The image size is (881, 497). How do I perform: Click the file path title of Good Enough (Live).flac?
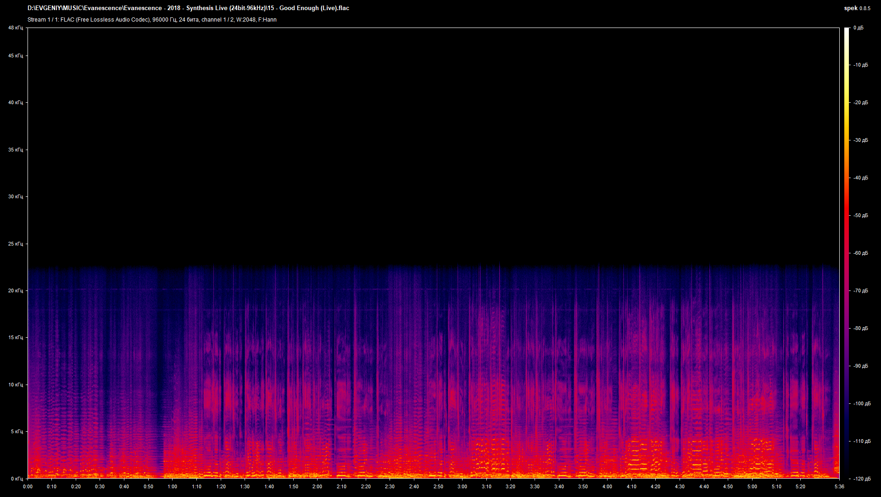pyautogui.click(x=188, y=8)
